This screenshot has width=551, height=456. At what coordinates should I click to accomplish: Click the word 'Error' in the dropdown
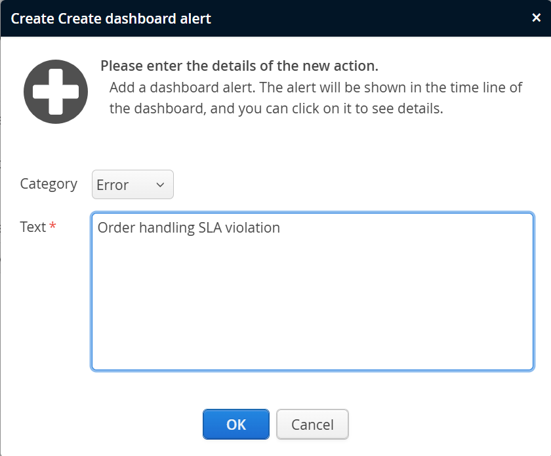(113, 185)
